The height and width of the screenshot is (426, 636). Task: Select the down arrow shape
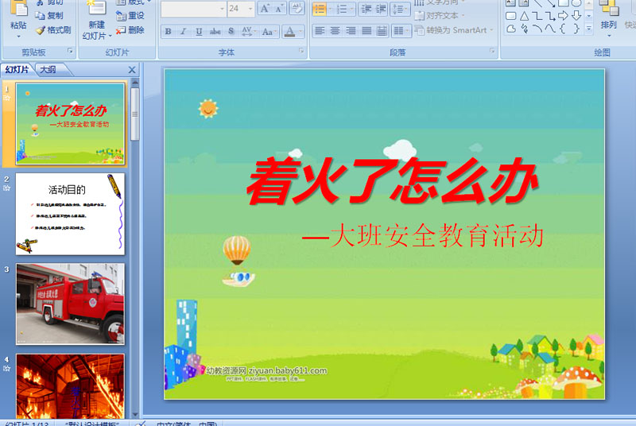(x=576, y=16)
